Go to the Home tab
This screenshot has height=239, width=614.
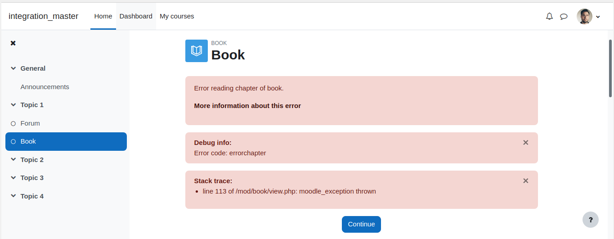pyautogui.click(x=103, y=16)
